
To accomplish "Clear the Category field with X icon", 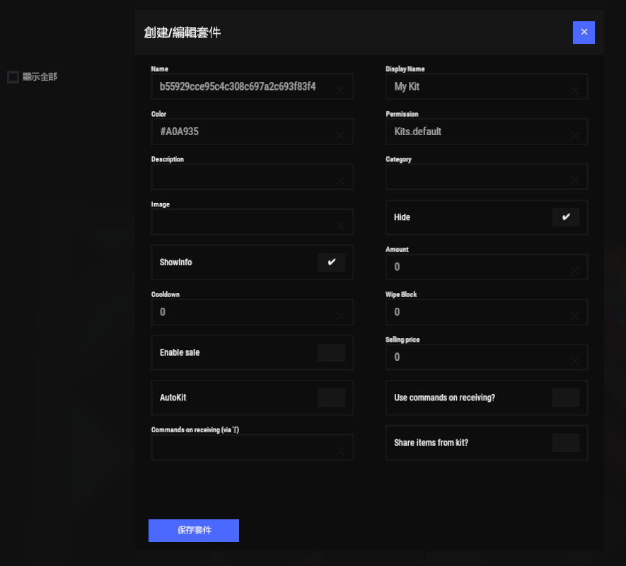I will [x=575, y=181].
